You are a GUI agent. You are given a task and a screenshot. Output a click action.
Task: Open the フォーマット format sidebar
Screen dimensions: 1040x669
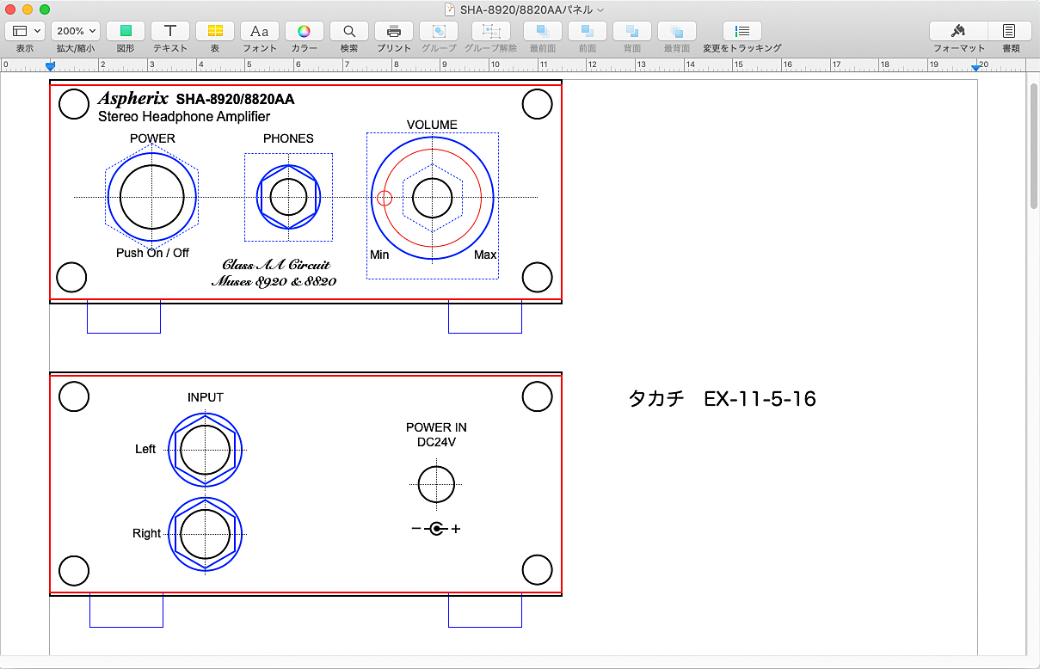point(959,31)
